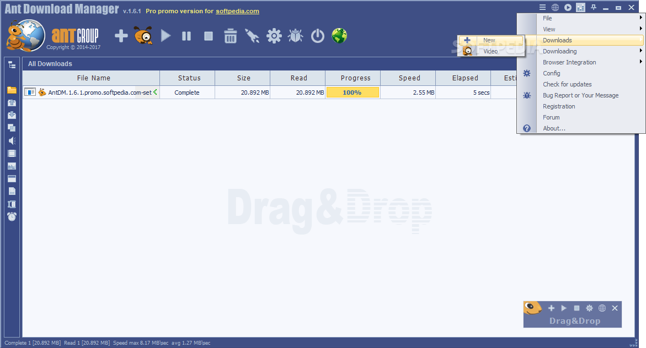Toggle the pin always-on-top icon in title bar
This screenshot has width=646, height=348.
pyautogui.click(x=593, y=7)
